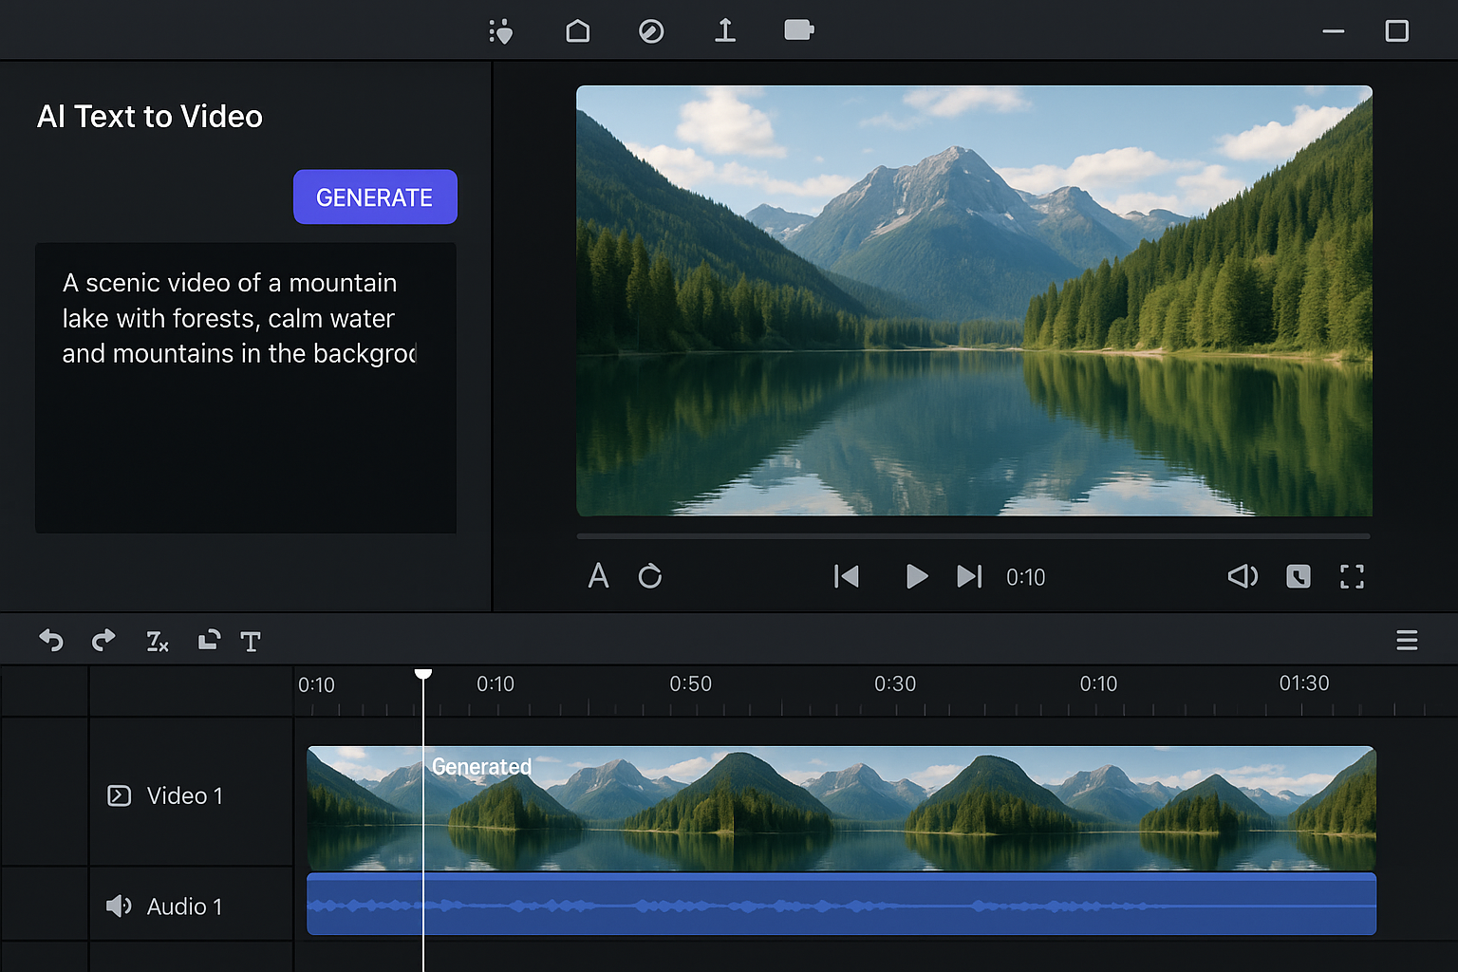The height and width of the screenshot is (972, 1458).
Task: Click the GENERATE button
Action: 375,197
